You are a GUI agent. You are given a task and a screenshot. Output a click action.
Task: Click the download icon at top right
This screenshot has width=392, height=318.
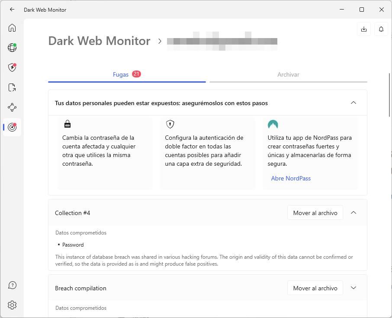click(364, 29)
